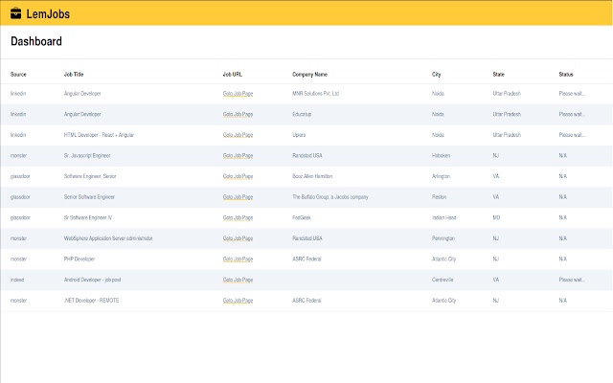Image resolution: width=613 pixels, height=383 pixels.
Task: Select 'linkedin' source in Educatup row
Action: (x=18, y=114)
